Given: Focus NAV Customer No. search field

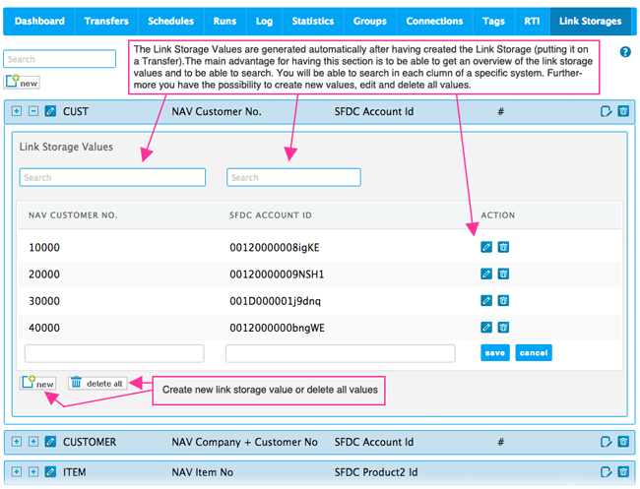Looking at the screenshot, I should (112, 177).
